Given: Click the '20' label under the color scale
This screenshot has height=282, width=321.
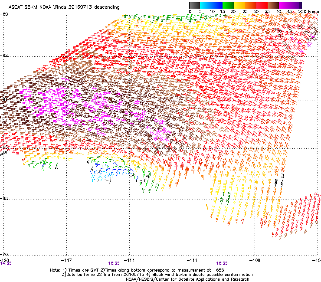Looking at the screenshot, I should 233,11.
